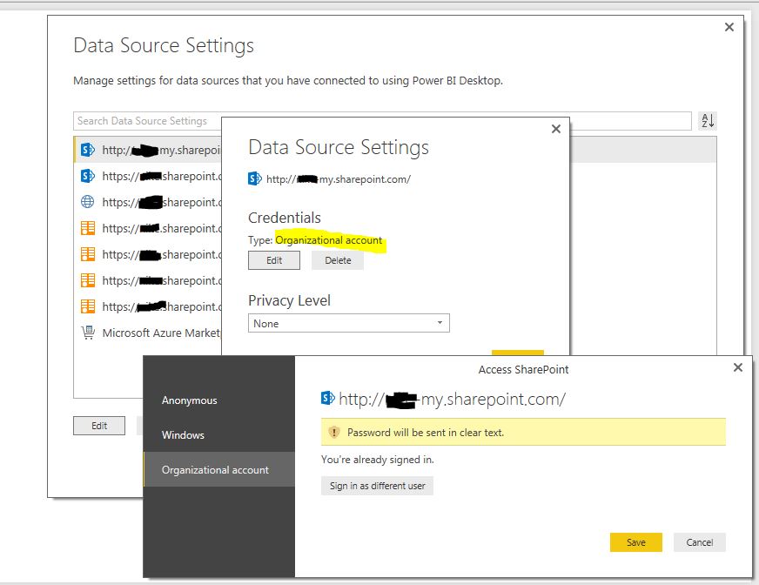The width and height of the screenshot is (759, 585).
Task: Click Sign in as different user
Action: [x=377, y=486]
